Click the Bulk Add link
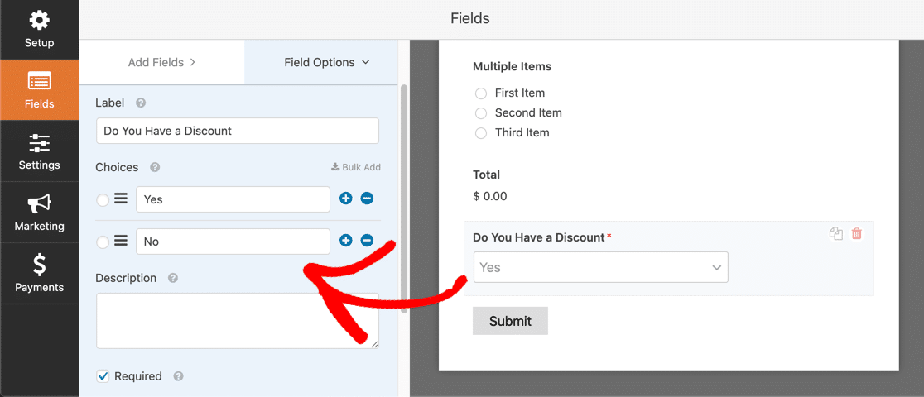 [x=356, y=167]
